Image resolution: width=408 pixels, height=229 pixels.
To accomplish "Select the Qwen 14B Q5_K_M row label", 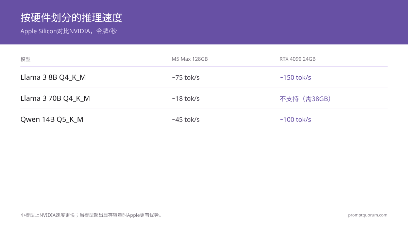I will pyautogui.click(x=52, y=119).
